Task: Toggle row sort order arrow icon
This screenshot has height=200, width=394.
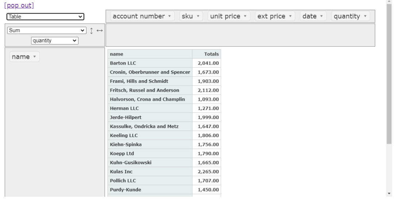Action: (x=92, y=31)
